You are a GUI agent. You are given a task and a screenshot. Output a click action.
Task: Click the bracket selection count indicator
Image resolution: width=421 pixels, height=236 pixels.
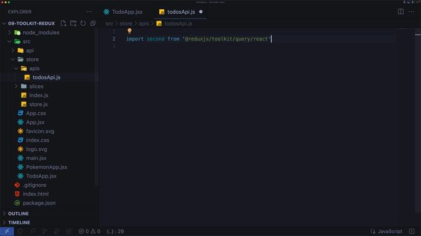click(115, 231)
